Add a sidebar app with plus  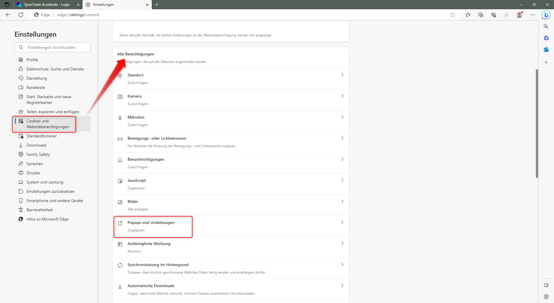(x=546, y=62)
